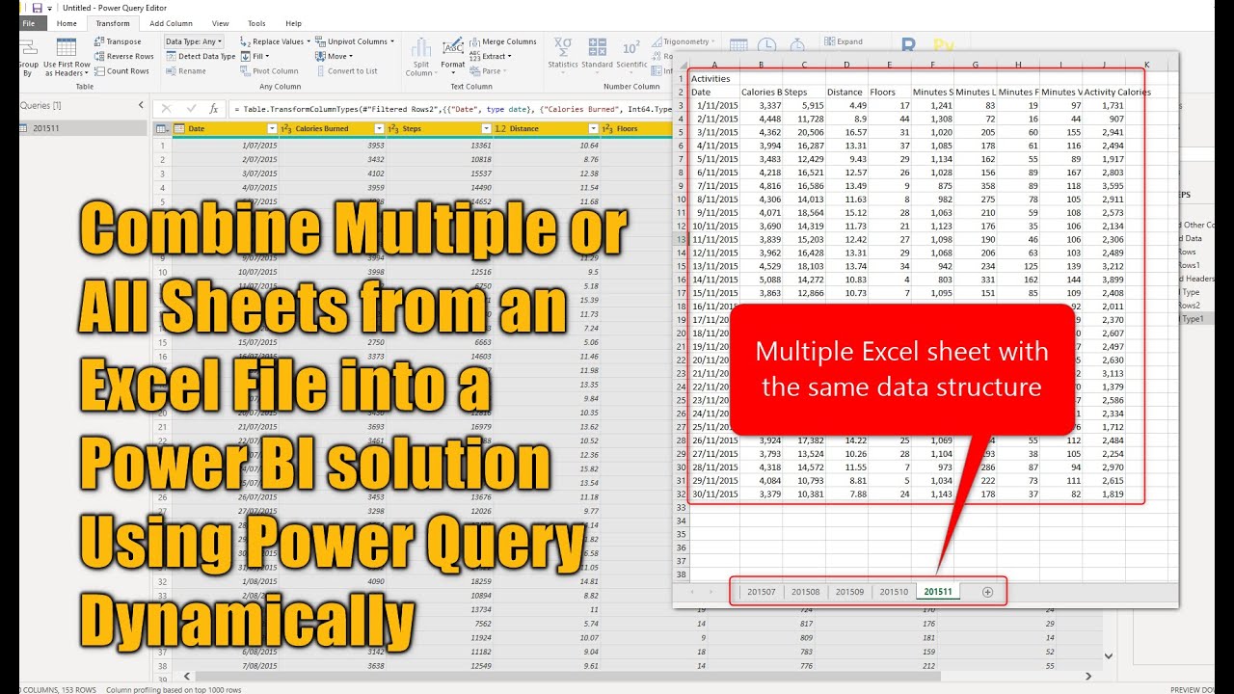Viewport: 1234px width, 694px height.
Task: Click the Rename column command
Action: (x=185, y=70)
